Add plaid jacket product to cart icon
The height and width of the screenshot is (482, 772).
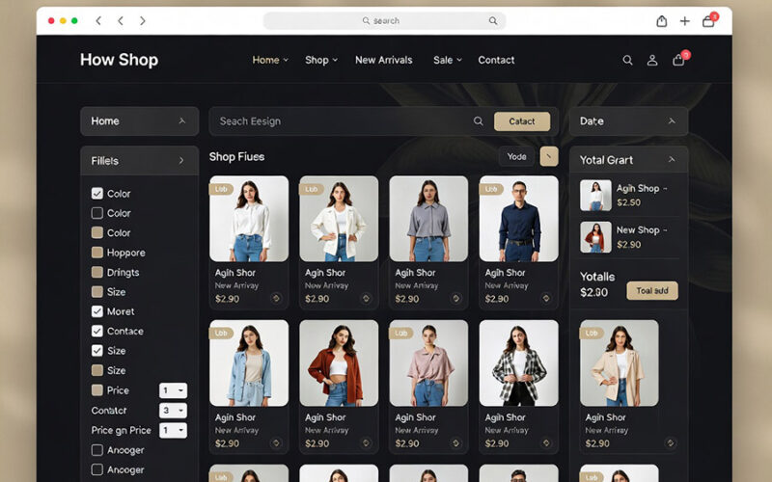[545, 443]
